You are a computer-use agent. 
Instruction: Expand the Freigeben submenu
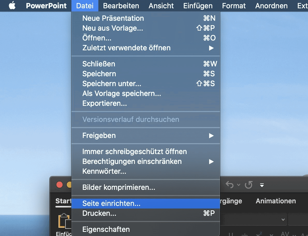click(x=145, y=135)
